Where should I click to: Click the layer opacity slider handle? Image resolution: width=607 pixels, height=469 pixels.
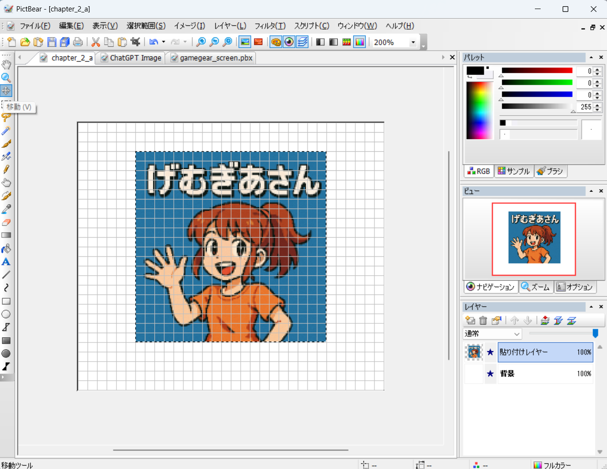tap(596, 333)
